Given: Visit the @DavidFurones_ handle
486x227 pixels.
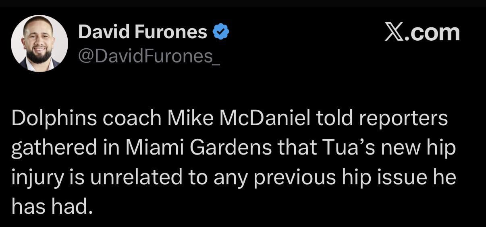Looking at the screenshot, I should pos(149,58).
